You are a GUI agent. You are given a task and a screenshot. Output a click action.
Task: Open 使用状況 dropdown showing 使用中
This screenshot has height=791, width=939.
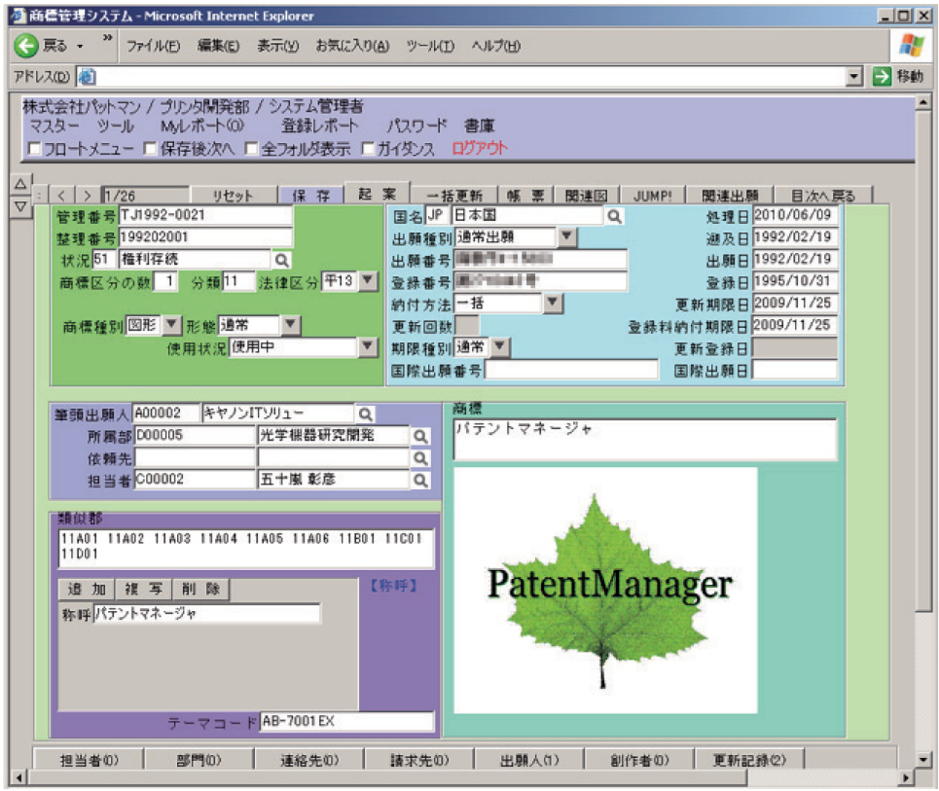(x=367, y=347)
